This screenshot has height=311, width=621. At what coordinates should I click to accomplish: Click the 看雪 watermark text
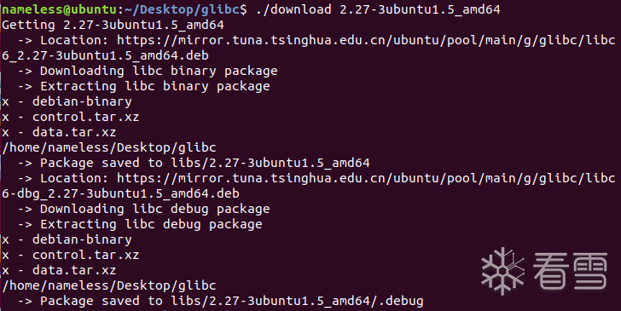click(x=571, y=271)
